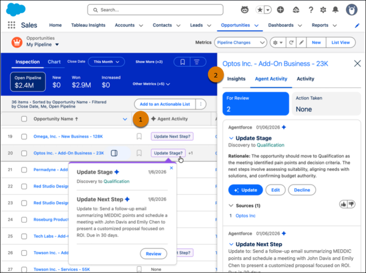Collapse the Sources (1) section

pos(231,205)
